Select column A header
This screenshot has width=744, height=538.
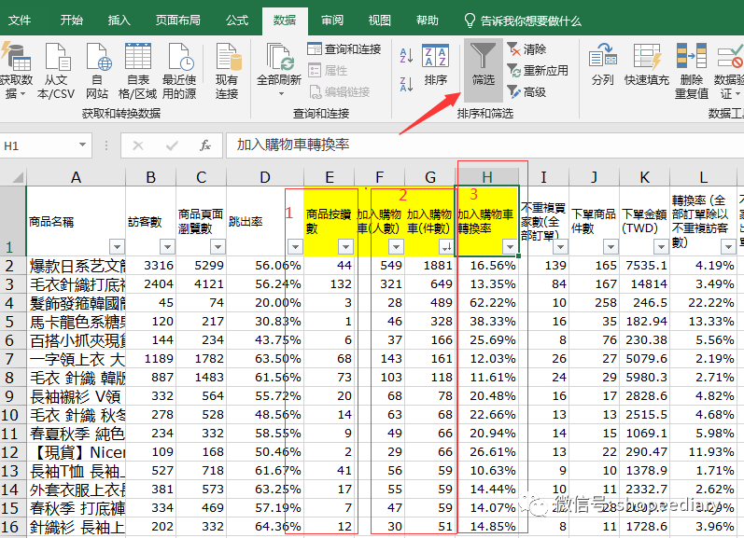pos(76,177)
